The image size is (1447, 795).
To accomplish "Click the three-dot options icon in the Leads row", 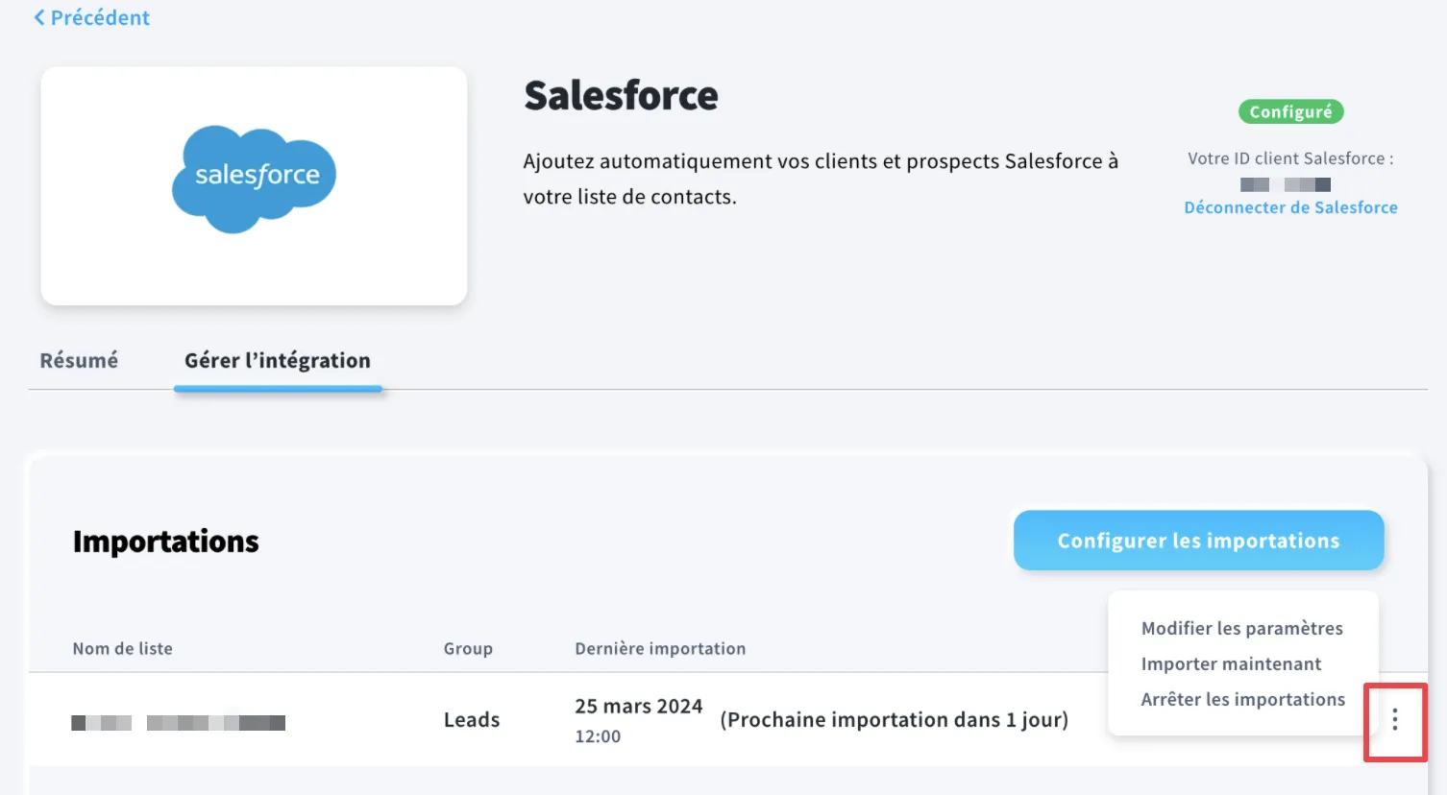I will [1395, 720].
